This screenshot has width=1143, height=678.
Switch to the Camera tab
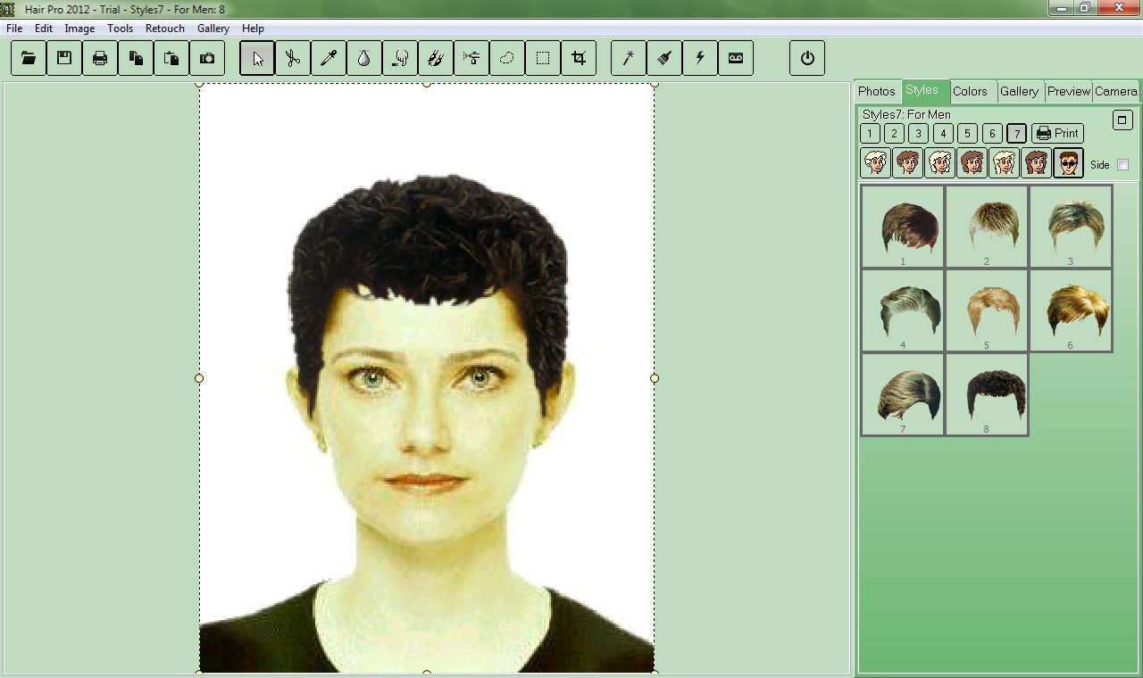tap(1116, 91)
